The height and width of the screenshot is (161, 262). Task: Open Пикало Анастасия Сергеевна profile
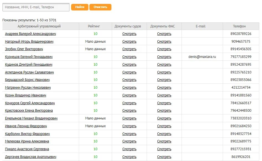(27, 149)
